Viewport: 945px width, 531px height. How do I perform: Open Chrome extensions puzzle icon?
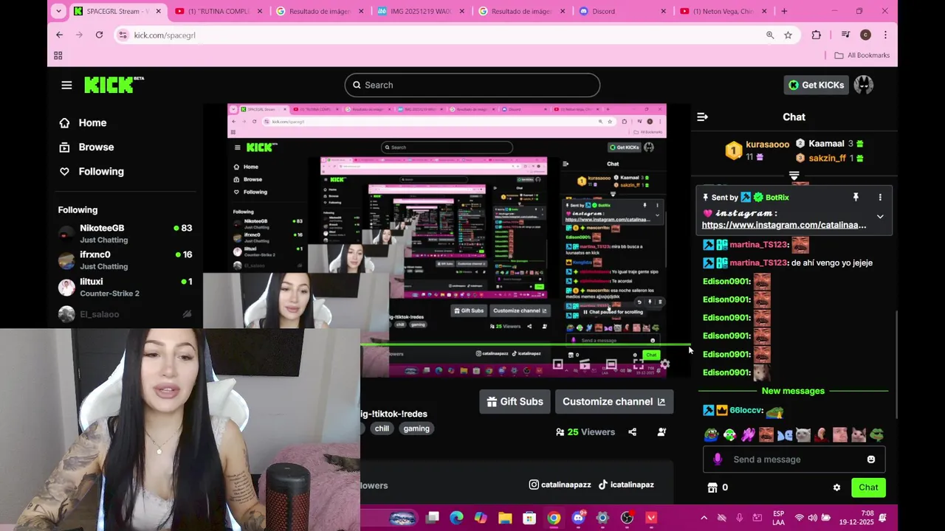pyautogui.click(x=816, y=35)
